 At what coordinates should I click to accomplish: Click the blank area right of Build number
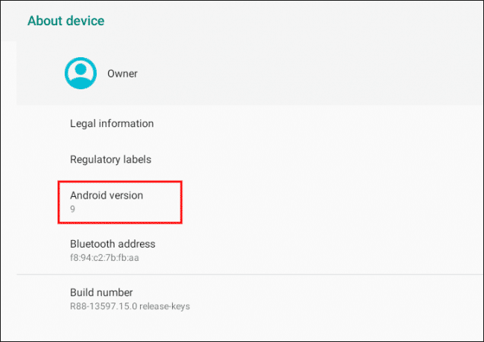[x=335, y=299]
